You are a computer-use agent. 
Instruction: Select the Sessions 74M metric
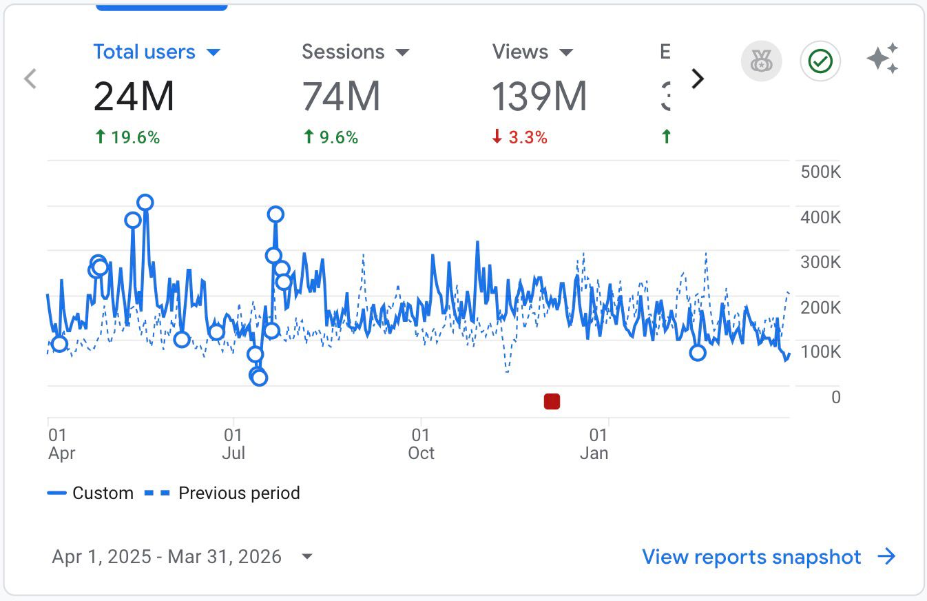tap(342, 95)
